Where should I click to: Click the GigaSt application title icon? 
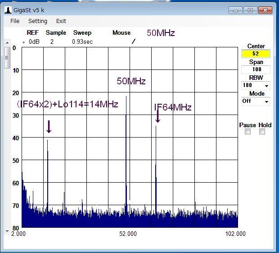pos(8,10)
